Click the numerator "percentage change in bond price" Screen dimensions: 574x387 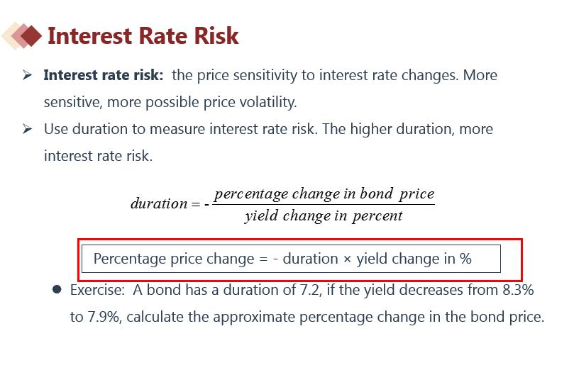[x=324, y=193]
